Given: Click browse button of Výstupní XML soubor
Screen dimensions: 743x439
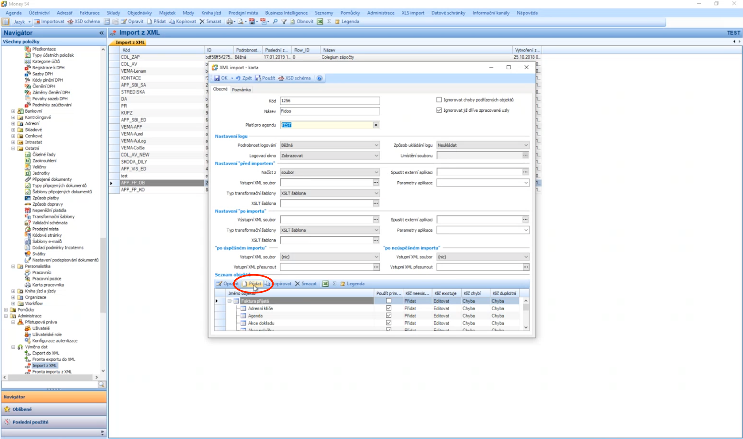Looking at the screenshot, I should (376, 220).
